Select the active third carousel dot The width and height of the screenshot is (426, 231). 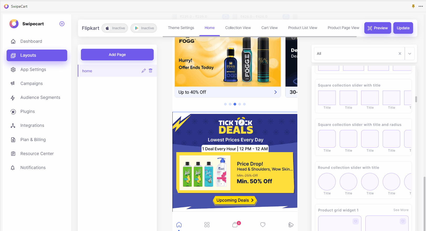tap(235, 104)
